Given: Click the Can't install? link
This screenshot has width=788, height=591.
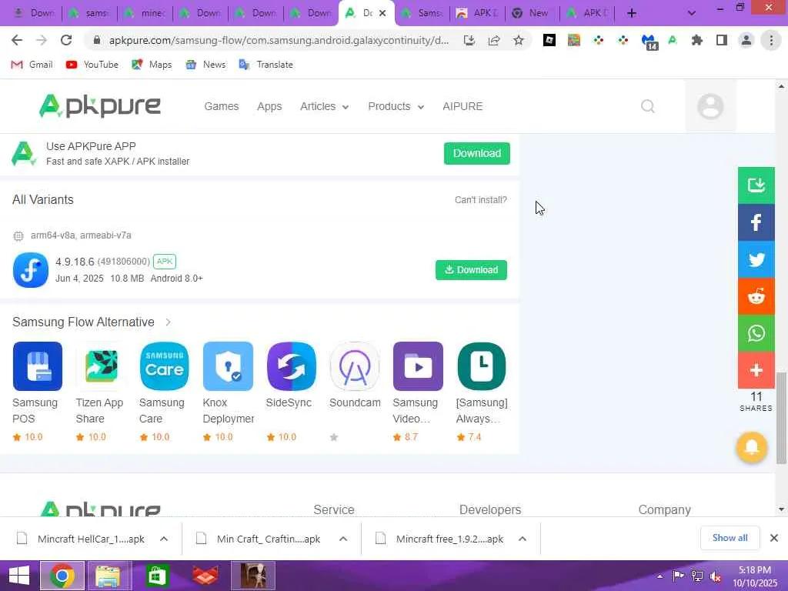Looking at the screenshot, I should [480, 200].
